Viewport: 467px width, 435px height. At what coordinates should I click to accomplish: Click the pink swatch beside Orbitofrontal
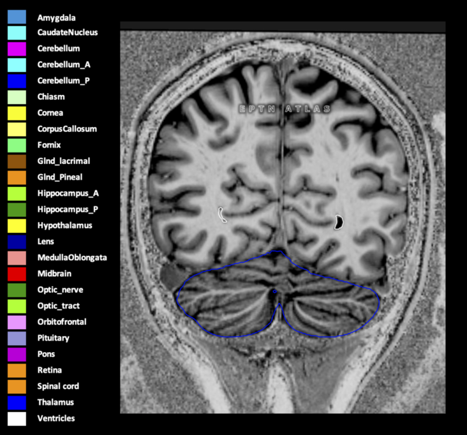[x=17, y=323]
